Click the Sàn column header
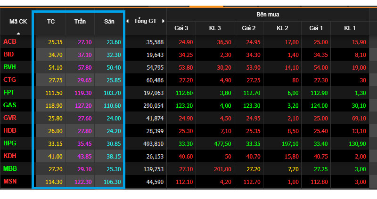Screen dimensions: 377x199 tap(109, 22)
